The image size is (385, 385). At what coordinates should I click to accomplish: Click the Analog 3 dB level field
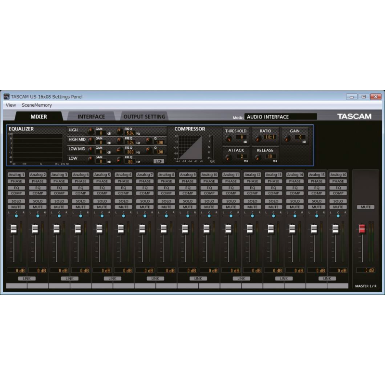pyautogui.click(x=59, y=270)
